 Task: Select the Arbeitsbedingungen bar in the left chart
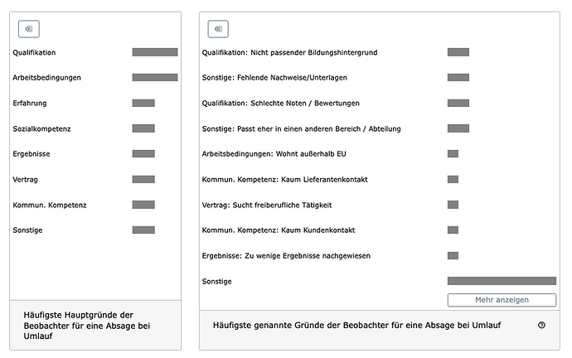coord(155,78)
